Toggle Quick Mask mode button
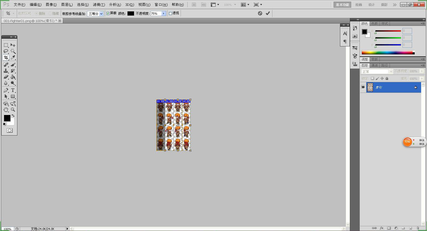The image size is (427, 231). [x=10, y=130]
